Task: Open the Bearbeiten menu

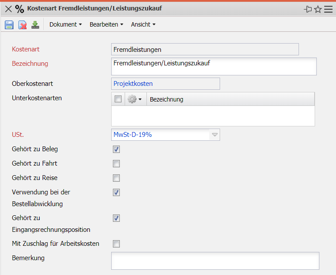Action: (106, 24)
